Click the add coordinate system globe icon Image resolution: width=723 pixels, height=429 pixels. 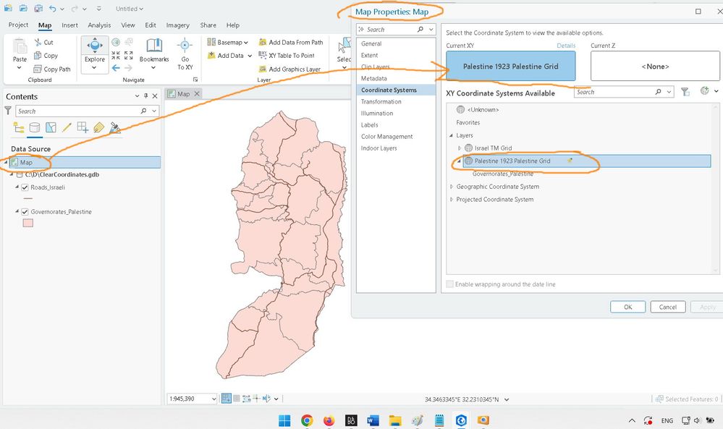[704, 91]
